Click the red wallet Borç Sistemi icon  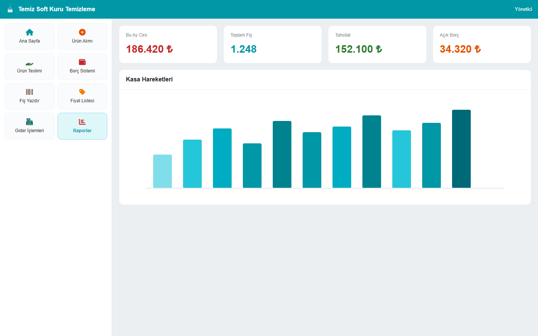pyautogui.click(x=82, y=62)
